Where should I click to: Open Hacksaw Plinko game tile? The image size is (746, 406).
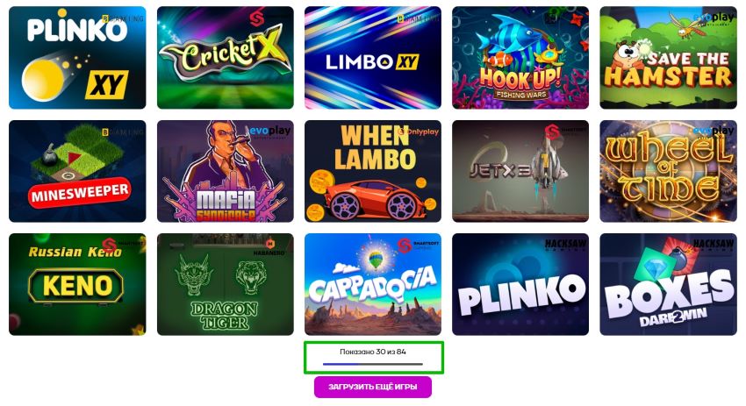520,284
